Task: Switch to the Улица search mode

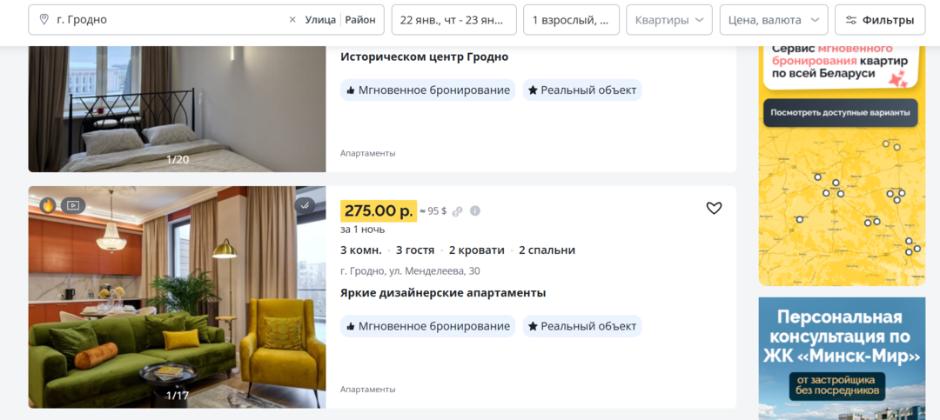Action: click(320, 20)
